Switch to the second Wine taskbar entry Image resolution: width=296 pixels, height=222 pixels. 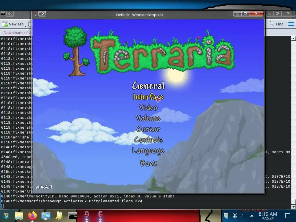point(100,216)
